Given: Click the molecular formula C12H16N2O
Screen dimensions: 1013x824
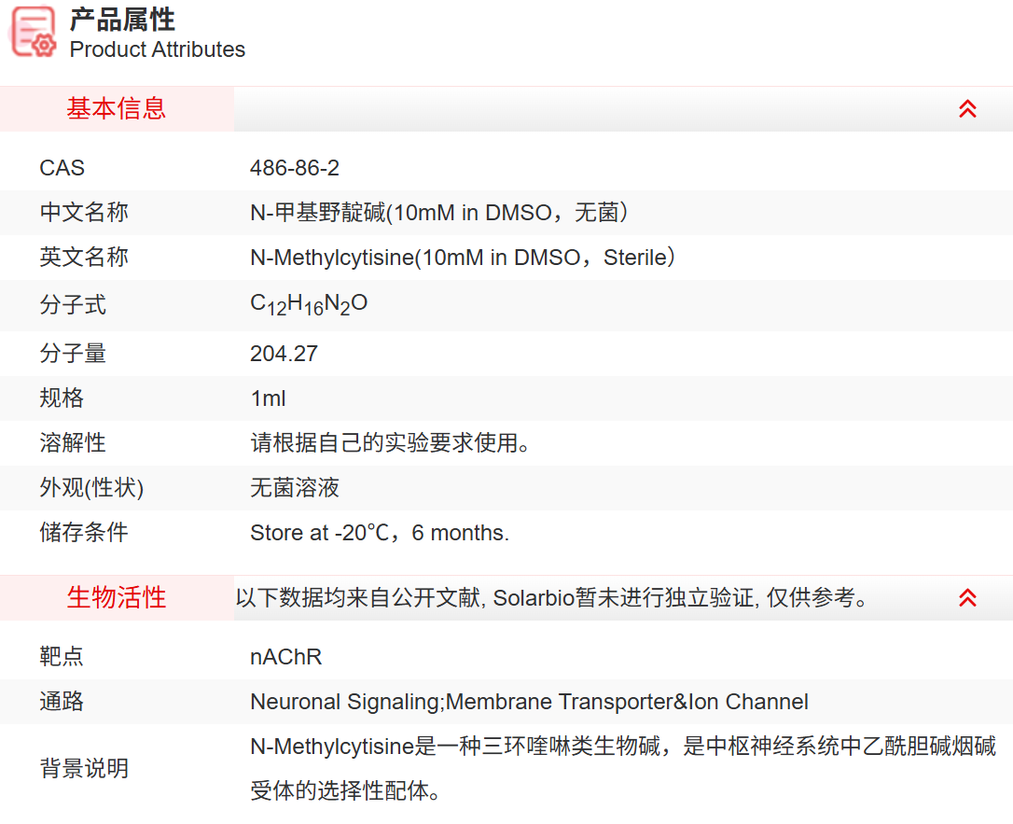Looking at the screenshot, I should (309, 304).
